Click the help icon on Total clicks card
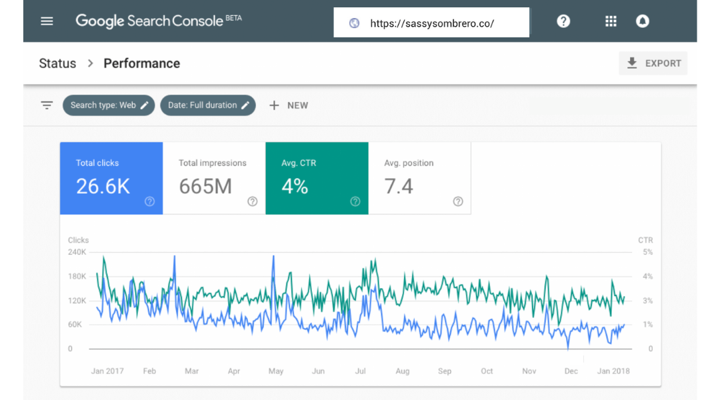Screen dimensions: 720x400 [149, 201]
